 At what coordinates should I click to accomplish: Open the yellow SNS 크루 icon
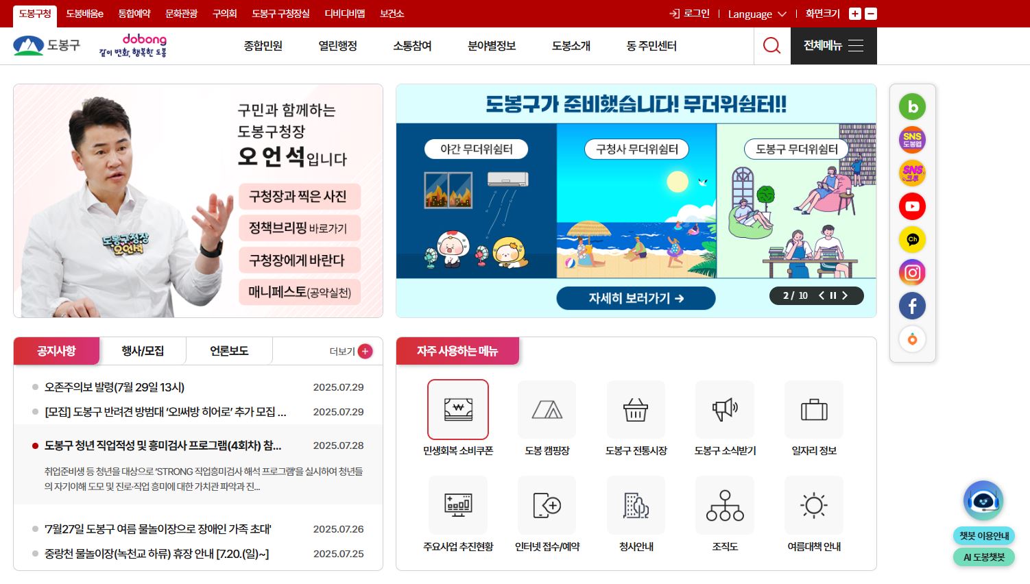click(912, 173)
